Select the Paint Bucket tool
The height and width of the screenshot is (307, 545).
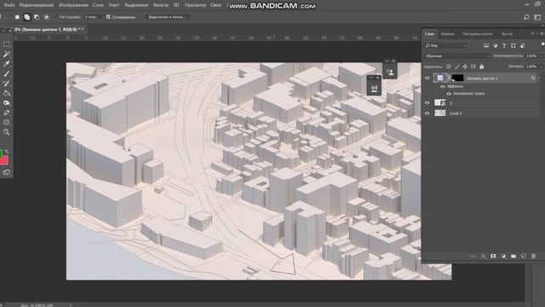[6, 93]
